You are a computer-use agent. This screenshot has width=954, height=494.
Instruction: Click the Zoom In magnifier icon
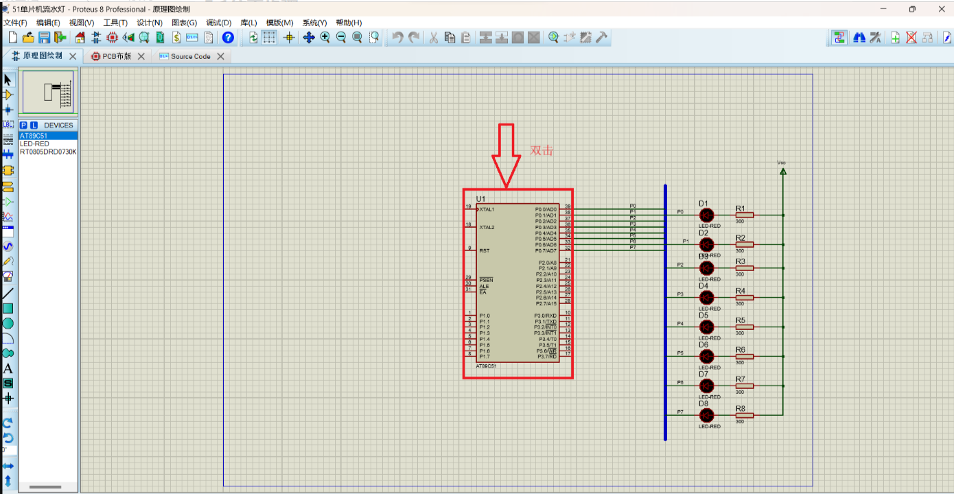(x=325, y=38)
